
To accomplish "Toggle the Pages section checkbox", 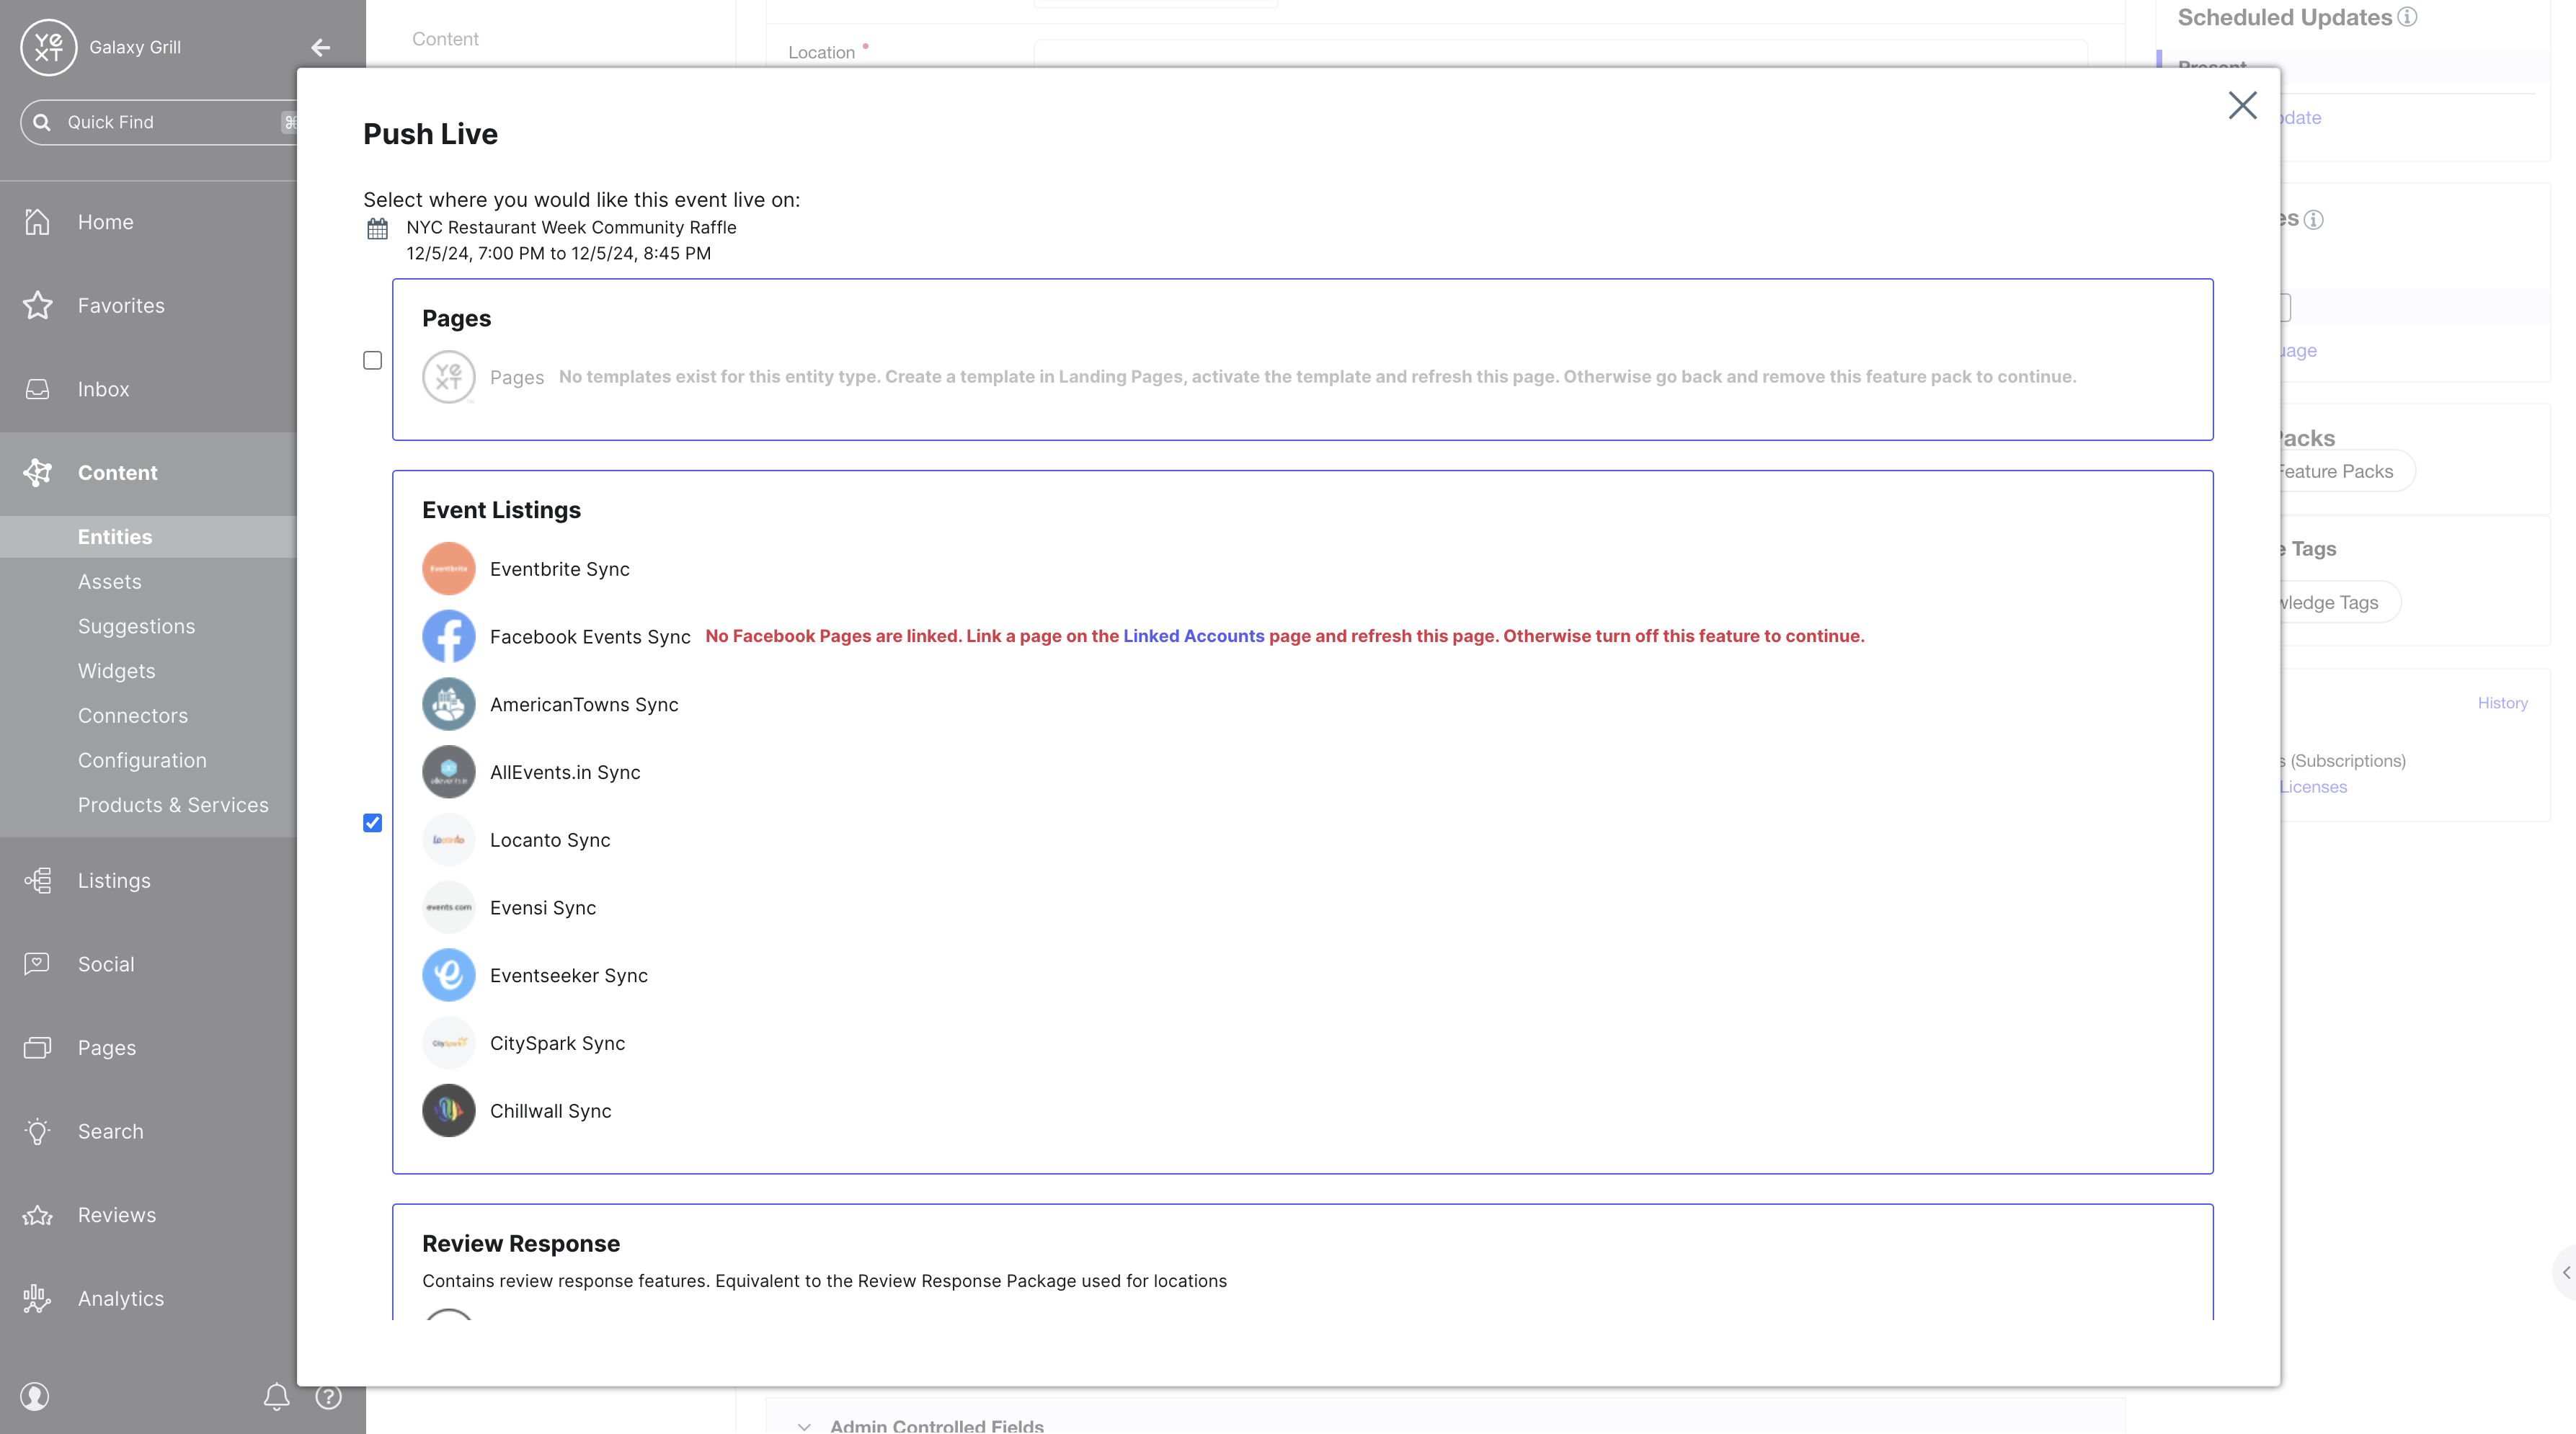I will [373, 360].
